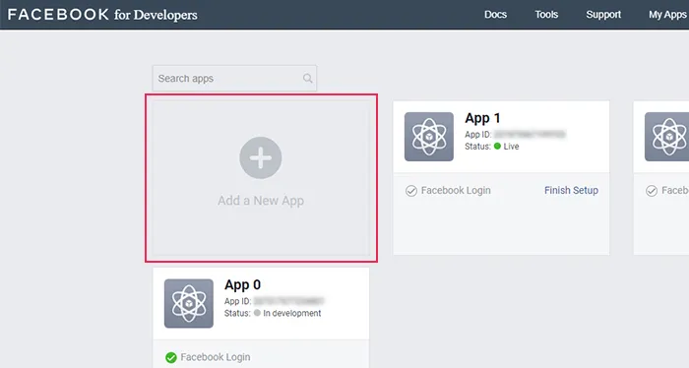Viewport: 689px width, 368px height.
Task: Open the Support menu
Action: point(603,15)
